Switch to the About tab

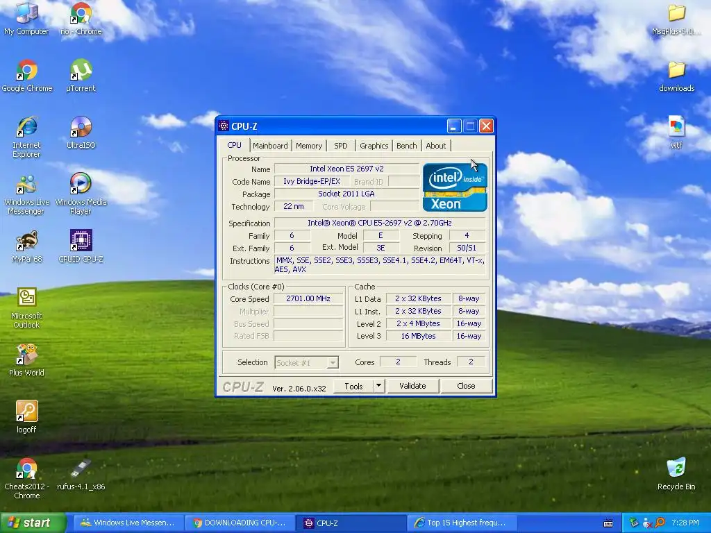pyautogui.click(x=436, y=146)
